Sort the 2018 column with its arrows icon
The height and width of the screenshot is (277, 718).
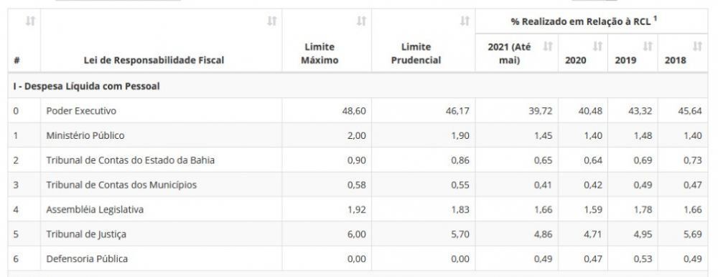[697, 46]
